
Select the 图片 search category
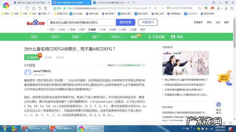pyautogui.click(x=81, y=30)
